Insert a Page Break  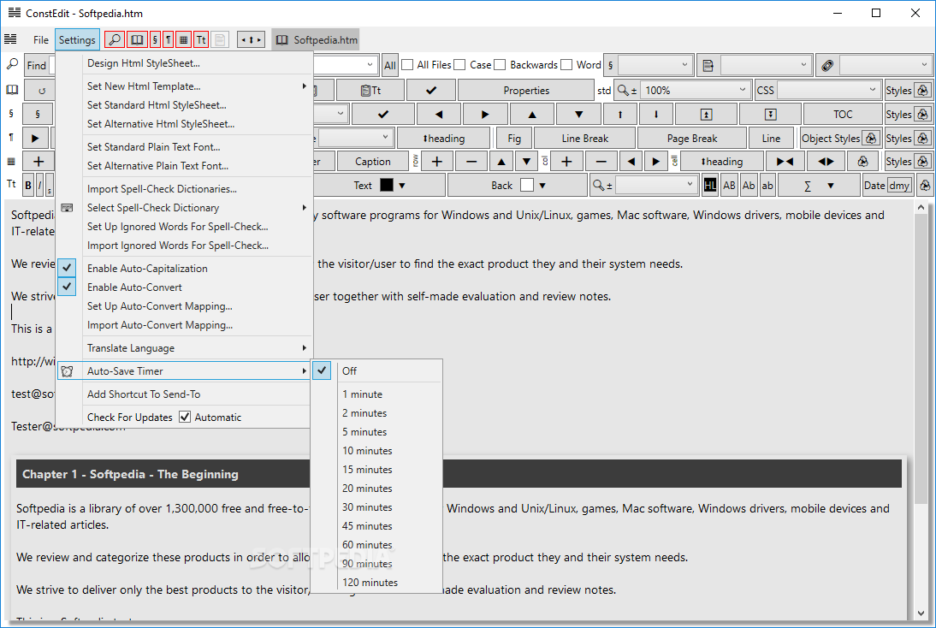[x=692, y=139]
